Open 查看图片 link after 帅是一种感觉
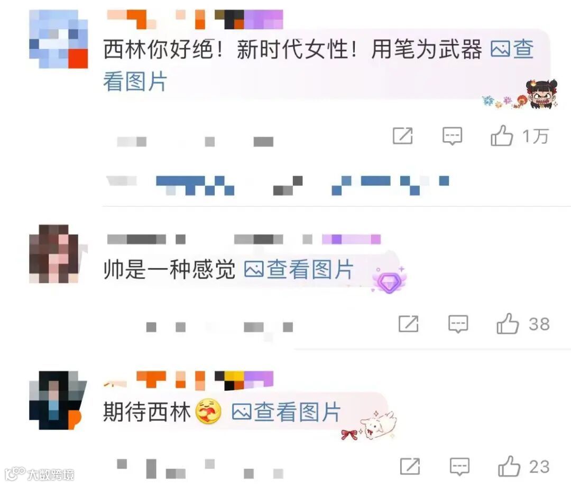This screenshot has width=571, height=485. click(x=299, y=270)
